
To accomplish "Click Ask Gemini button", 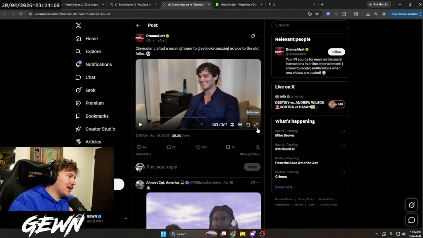I will 379,5.
